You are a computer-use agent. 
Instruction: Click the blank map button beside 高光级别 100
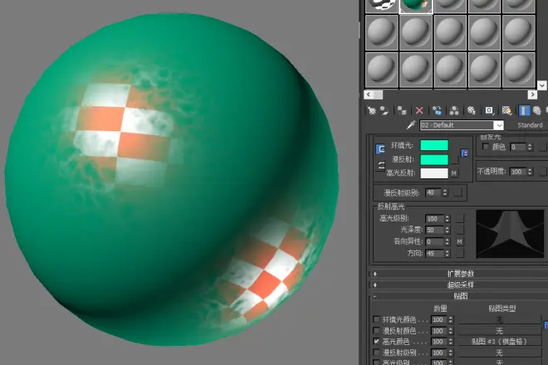click(x=460, y=219)
